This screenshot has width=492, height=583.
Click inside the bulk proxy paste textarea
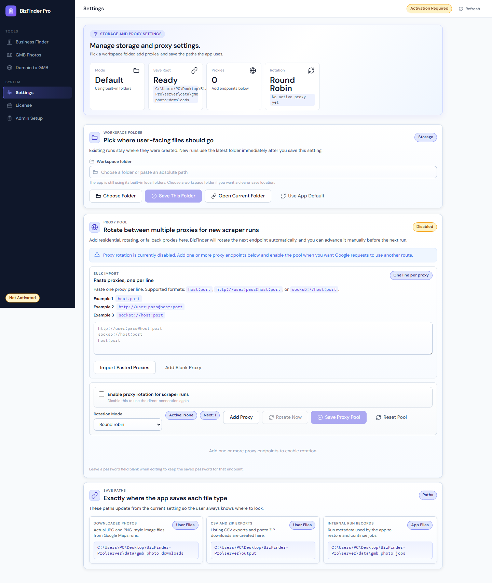(x=263, y=338)
